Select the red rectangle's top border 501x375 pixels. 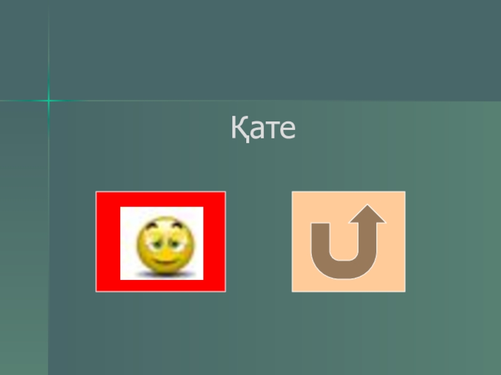point(161,199)
